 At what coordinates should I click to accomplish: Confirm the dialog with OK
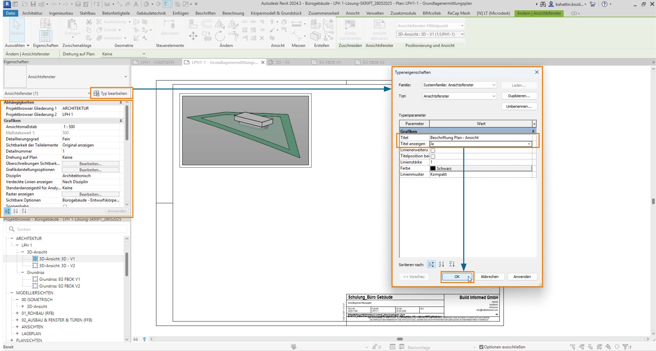coord(457,277)
